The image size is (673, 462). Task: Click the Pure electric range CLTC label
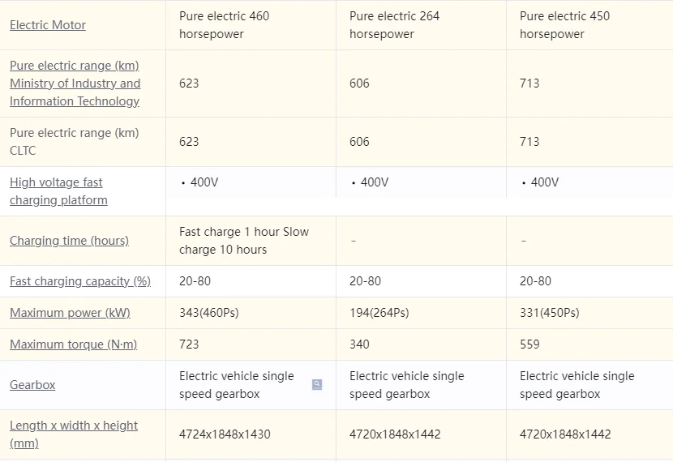click(x=74, y=142)
